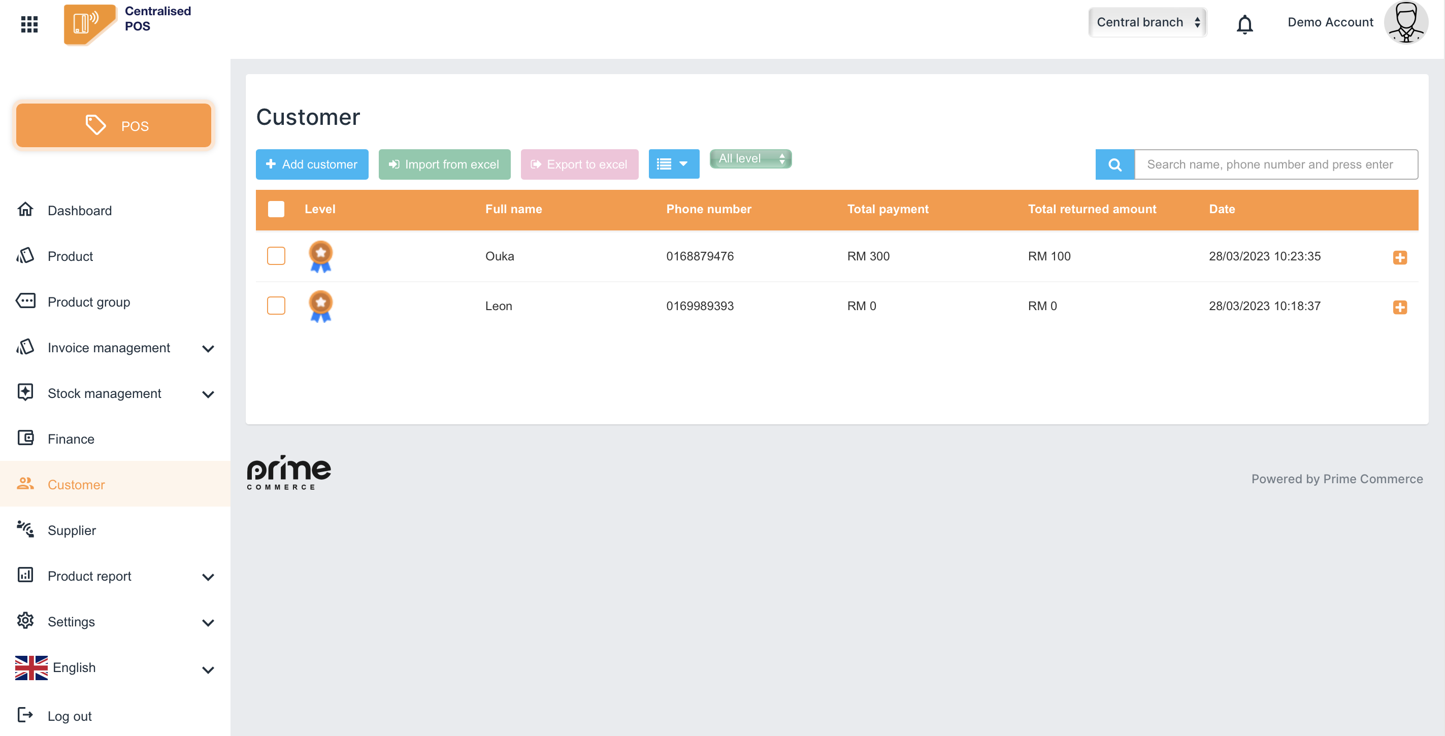Click Import from excel button
The image size is (1445, 736).
click(x=444, y=164)
